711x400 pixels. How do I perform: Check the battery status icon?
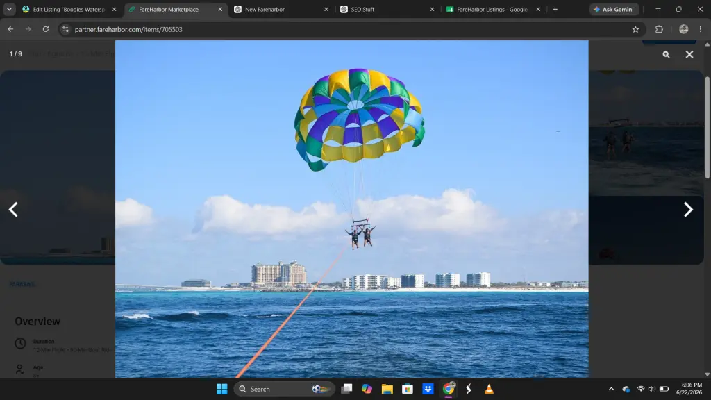pyautogui.click(x=664, y=389)
